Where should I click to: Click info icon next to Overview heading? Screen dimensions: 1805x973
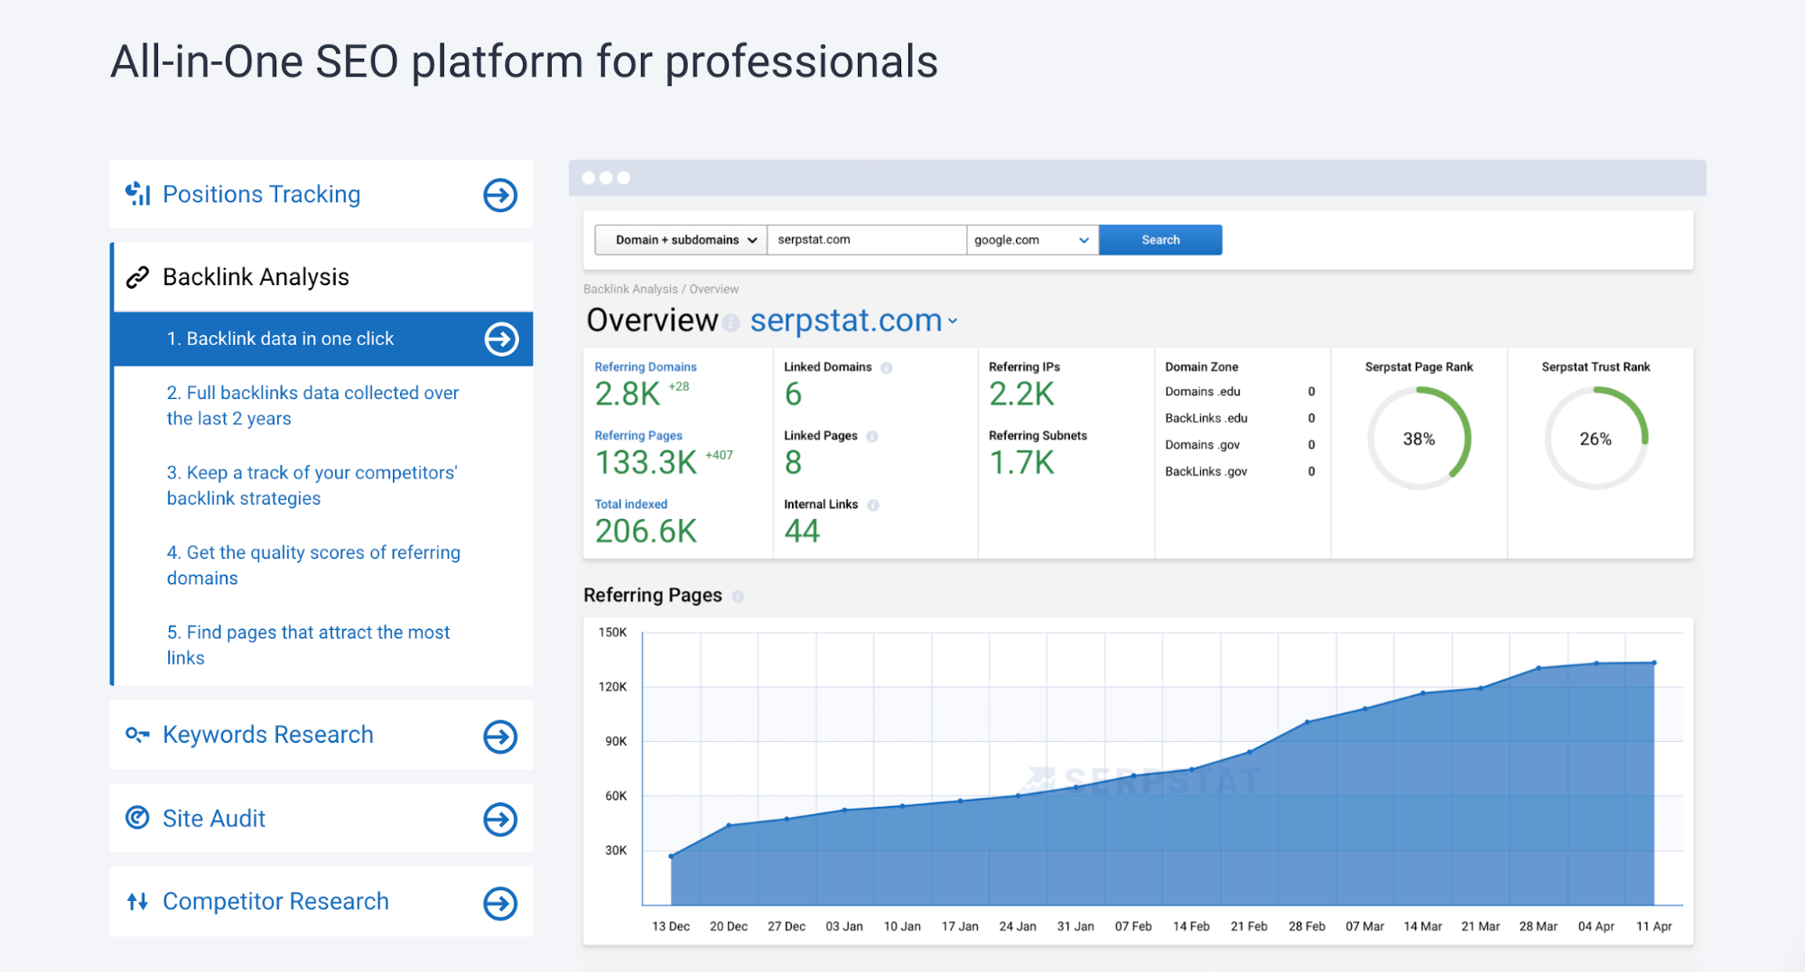point(731,323)
